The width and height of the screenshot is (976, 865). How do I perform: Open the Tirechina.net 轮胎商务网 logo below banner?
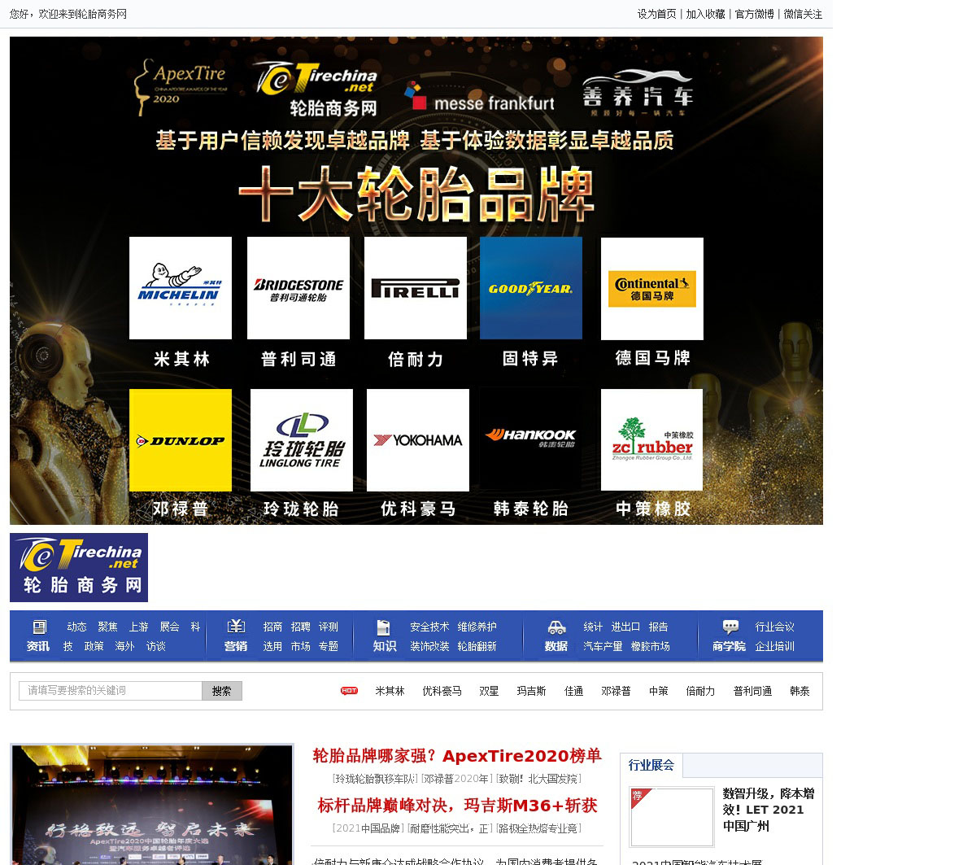(x=79, y=567)
